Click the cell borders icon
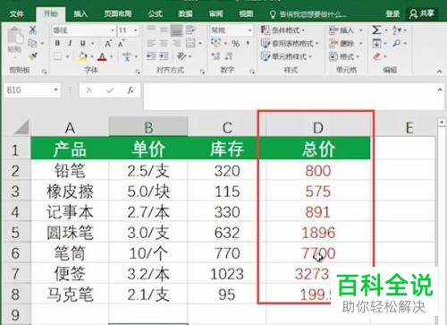This screenshot has width=447, height=325. coord(58,56)
